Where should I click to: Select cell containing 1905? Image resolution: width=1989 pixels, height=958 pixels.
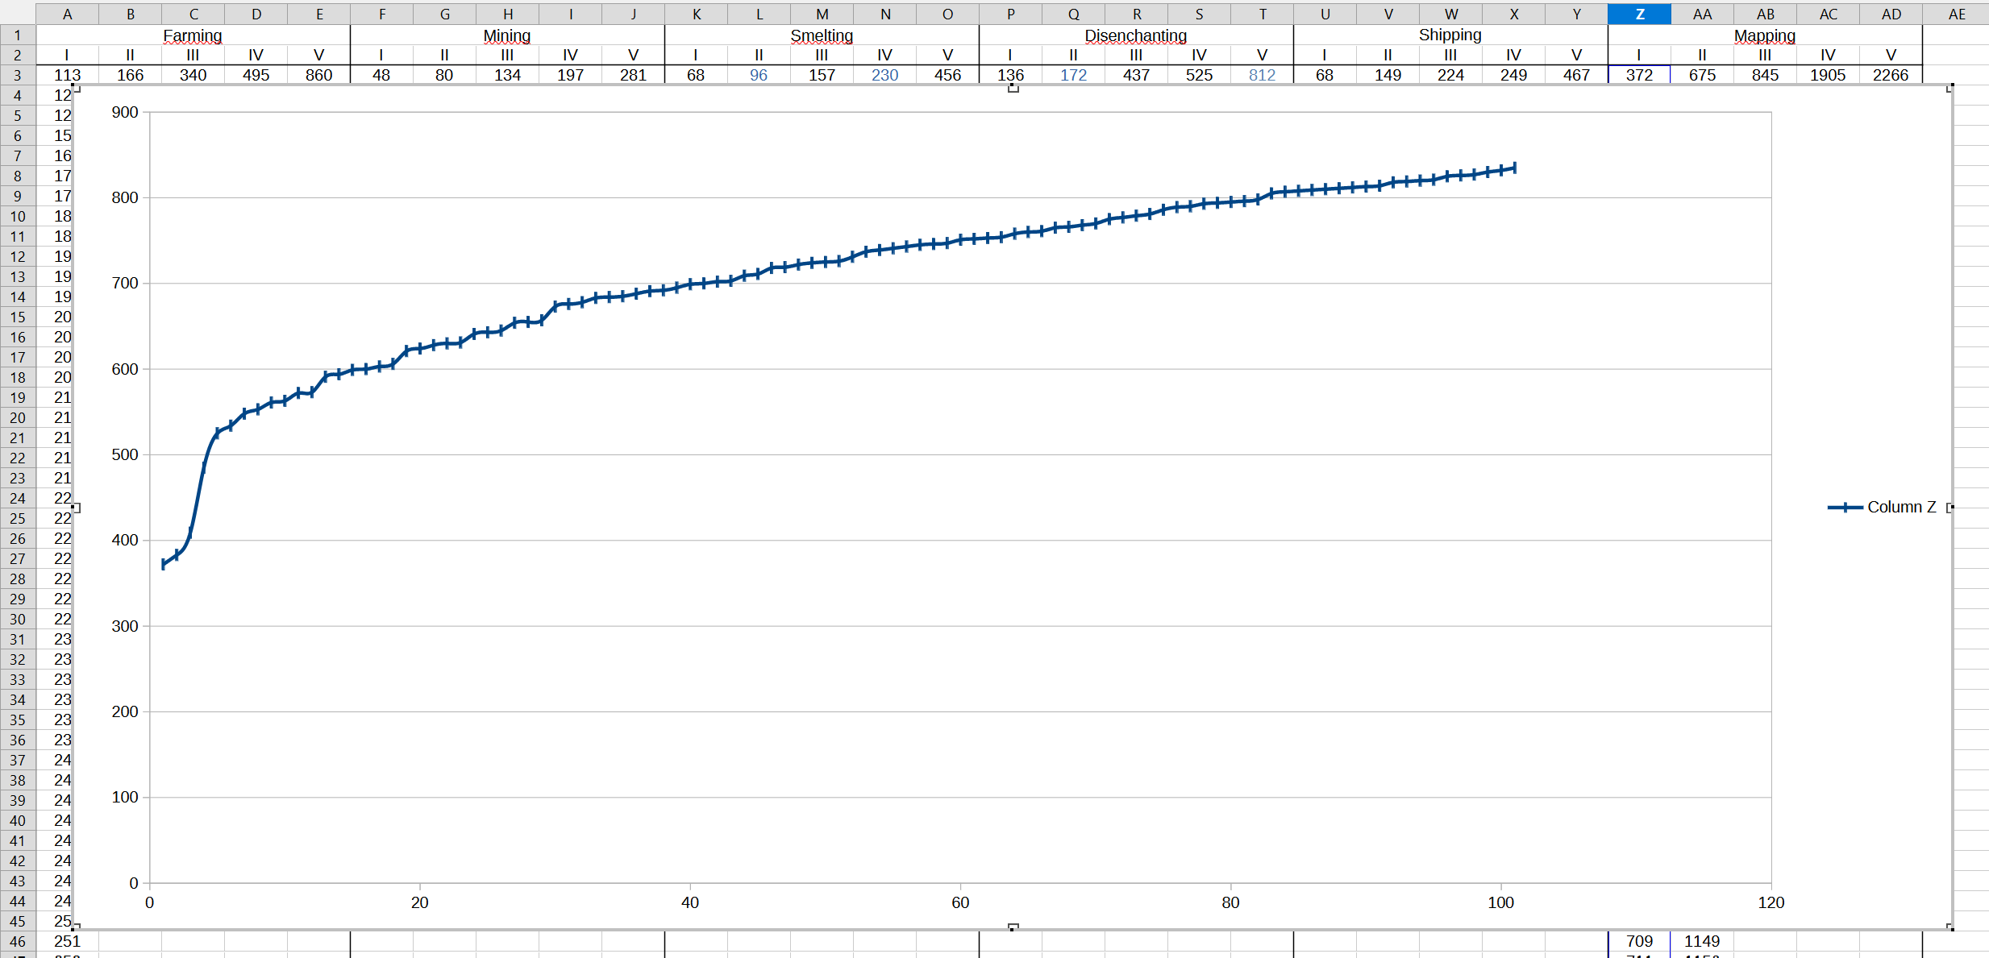pyautogui.click(x=1828, y=75)
